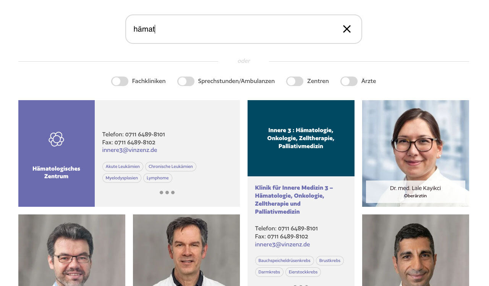489x286 pixels.
Task: Click the Telefon: 0711 6489-8101 line in Hämatologisches Zentrum card
Action: click(x=133, y=134)
